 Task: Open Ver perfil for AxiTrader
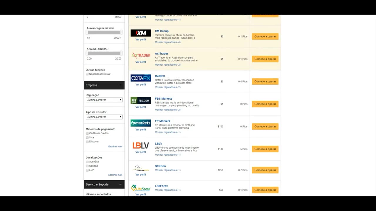pos(141,62)
